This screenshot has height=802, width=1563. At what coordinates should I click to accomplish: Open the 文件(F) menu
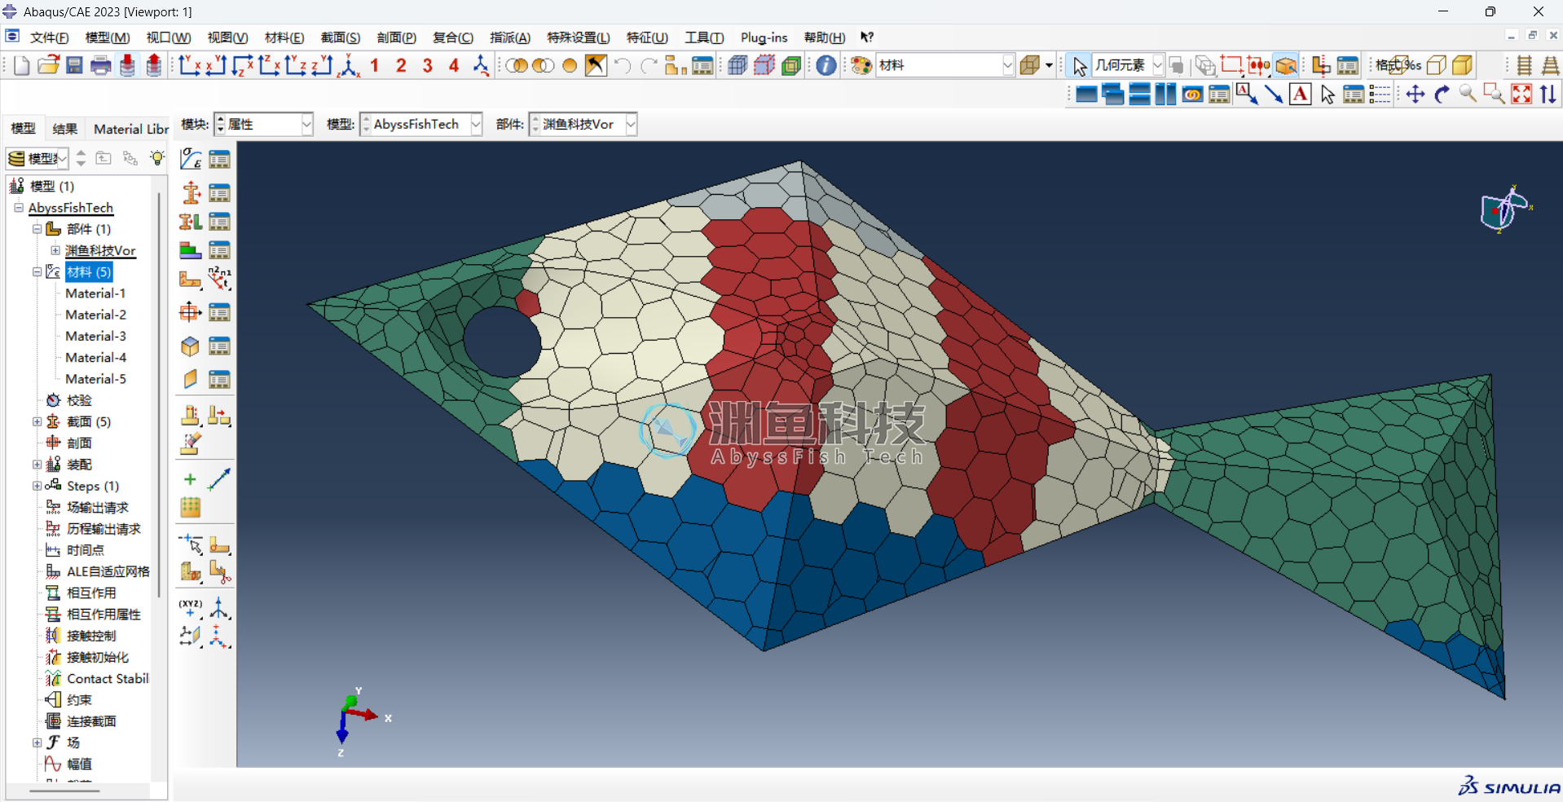50,37
